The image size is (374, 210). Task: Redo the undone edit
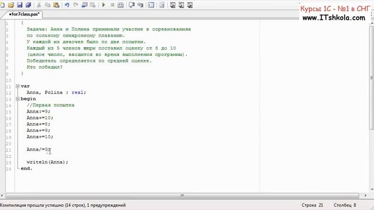pyautogui.click(x=75, y=5)
